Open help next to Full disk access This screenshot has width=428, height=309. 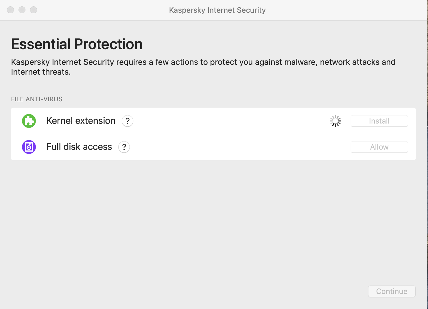pyautogui.click(x=124, y=147)
